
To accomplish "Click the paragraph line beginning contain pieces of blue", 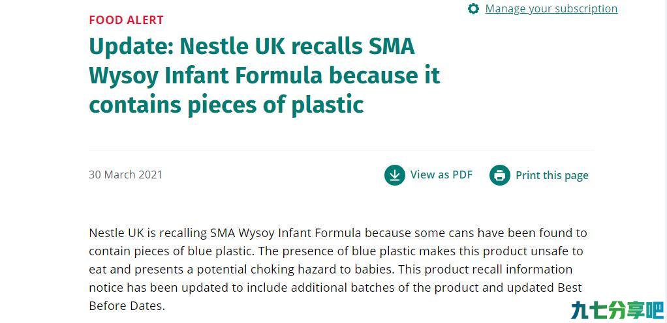I will click(x=335, y=251).
